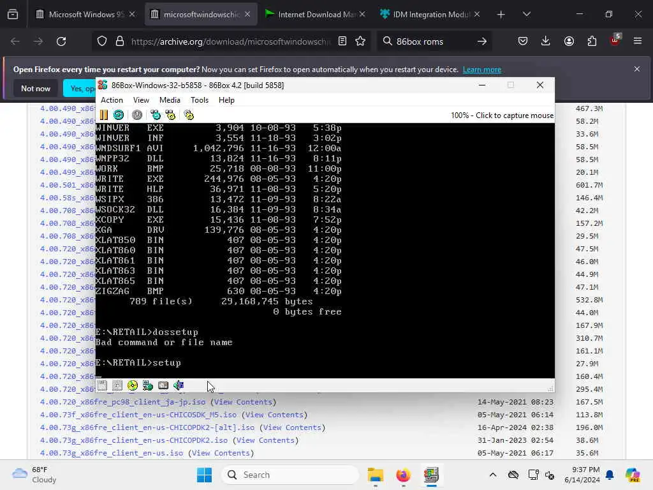
Task: Switch to Internet Download Manager tab
Action: click(314, 15)
